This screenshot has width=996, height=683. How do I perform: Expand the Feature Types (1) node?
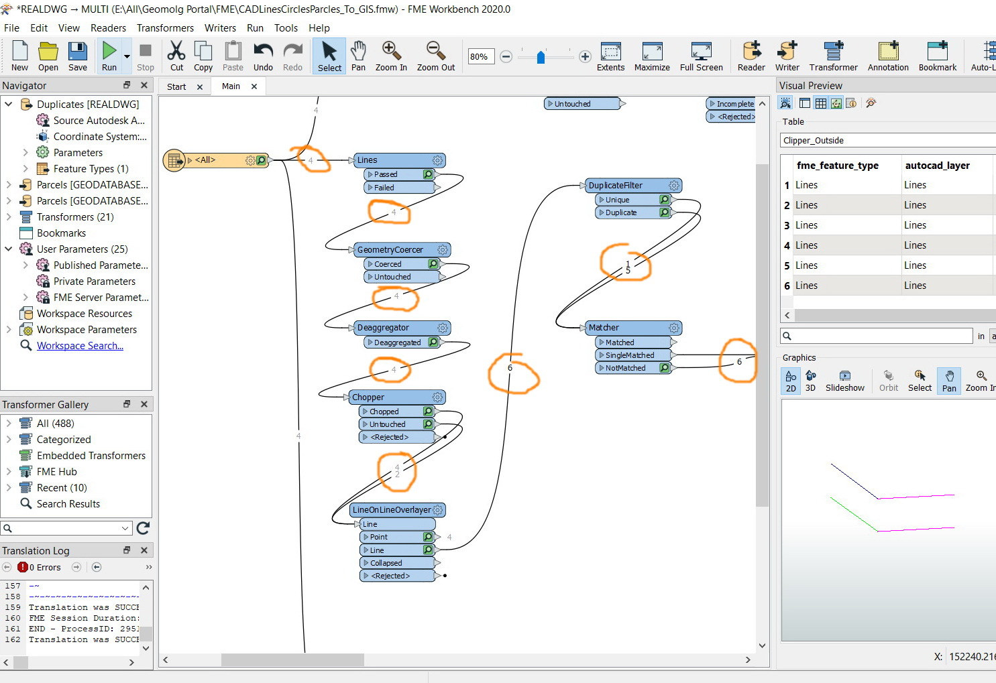point(25,169)
